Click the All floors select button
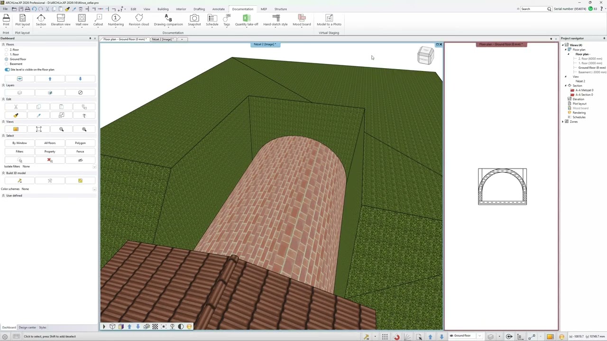This screenshot has width=607, height=341. pos(50,143)
